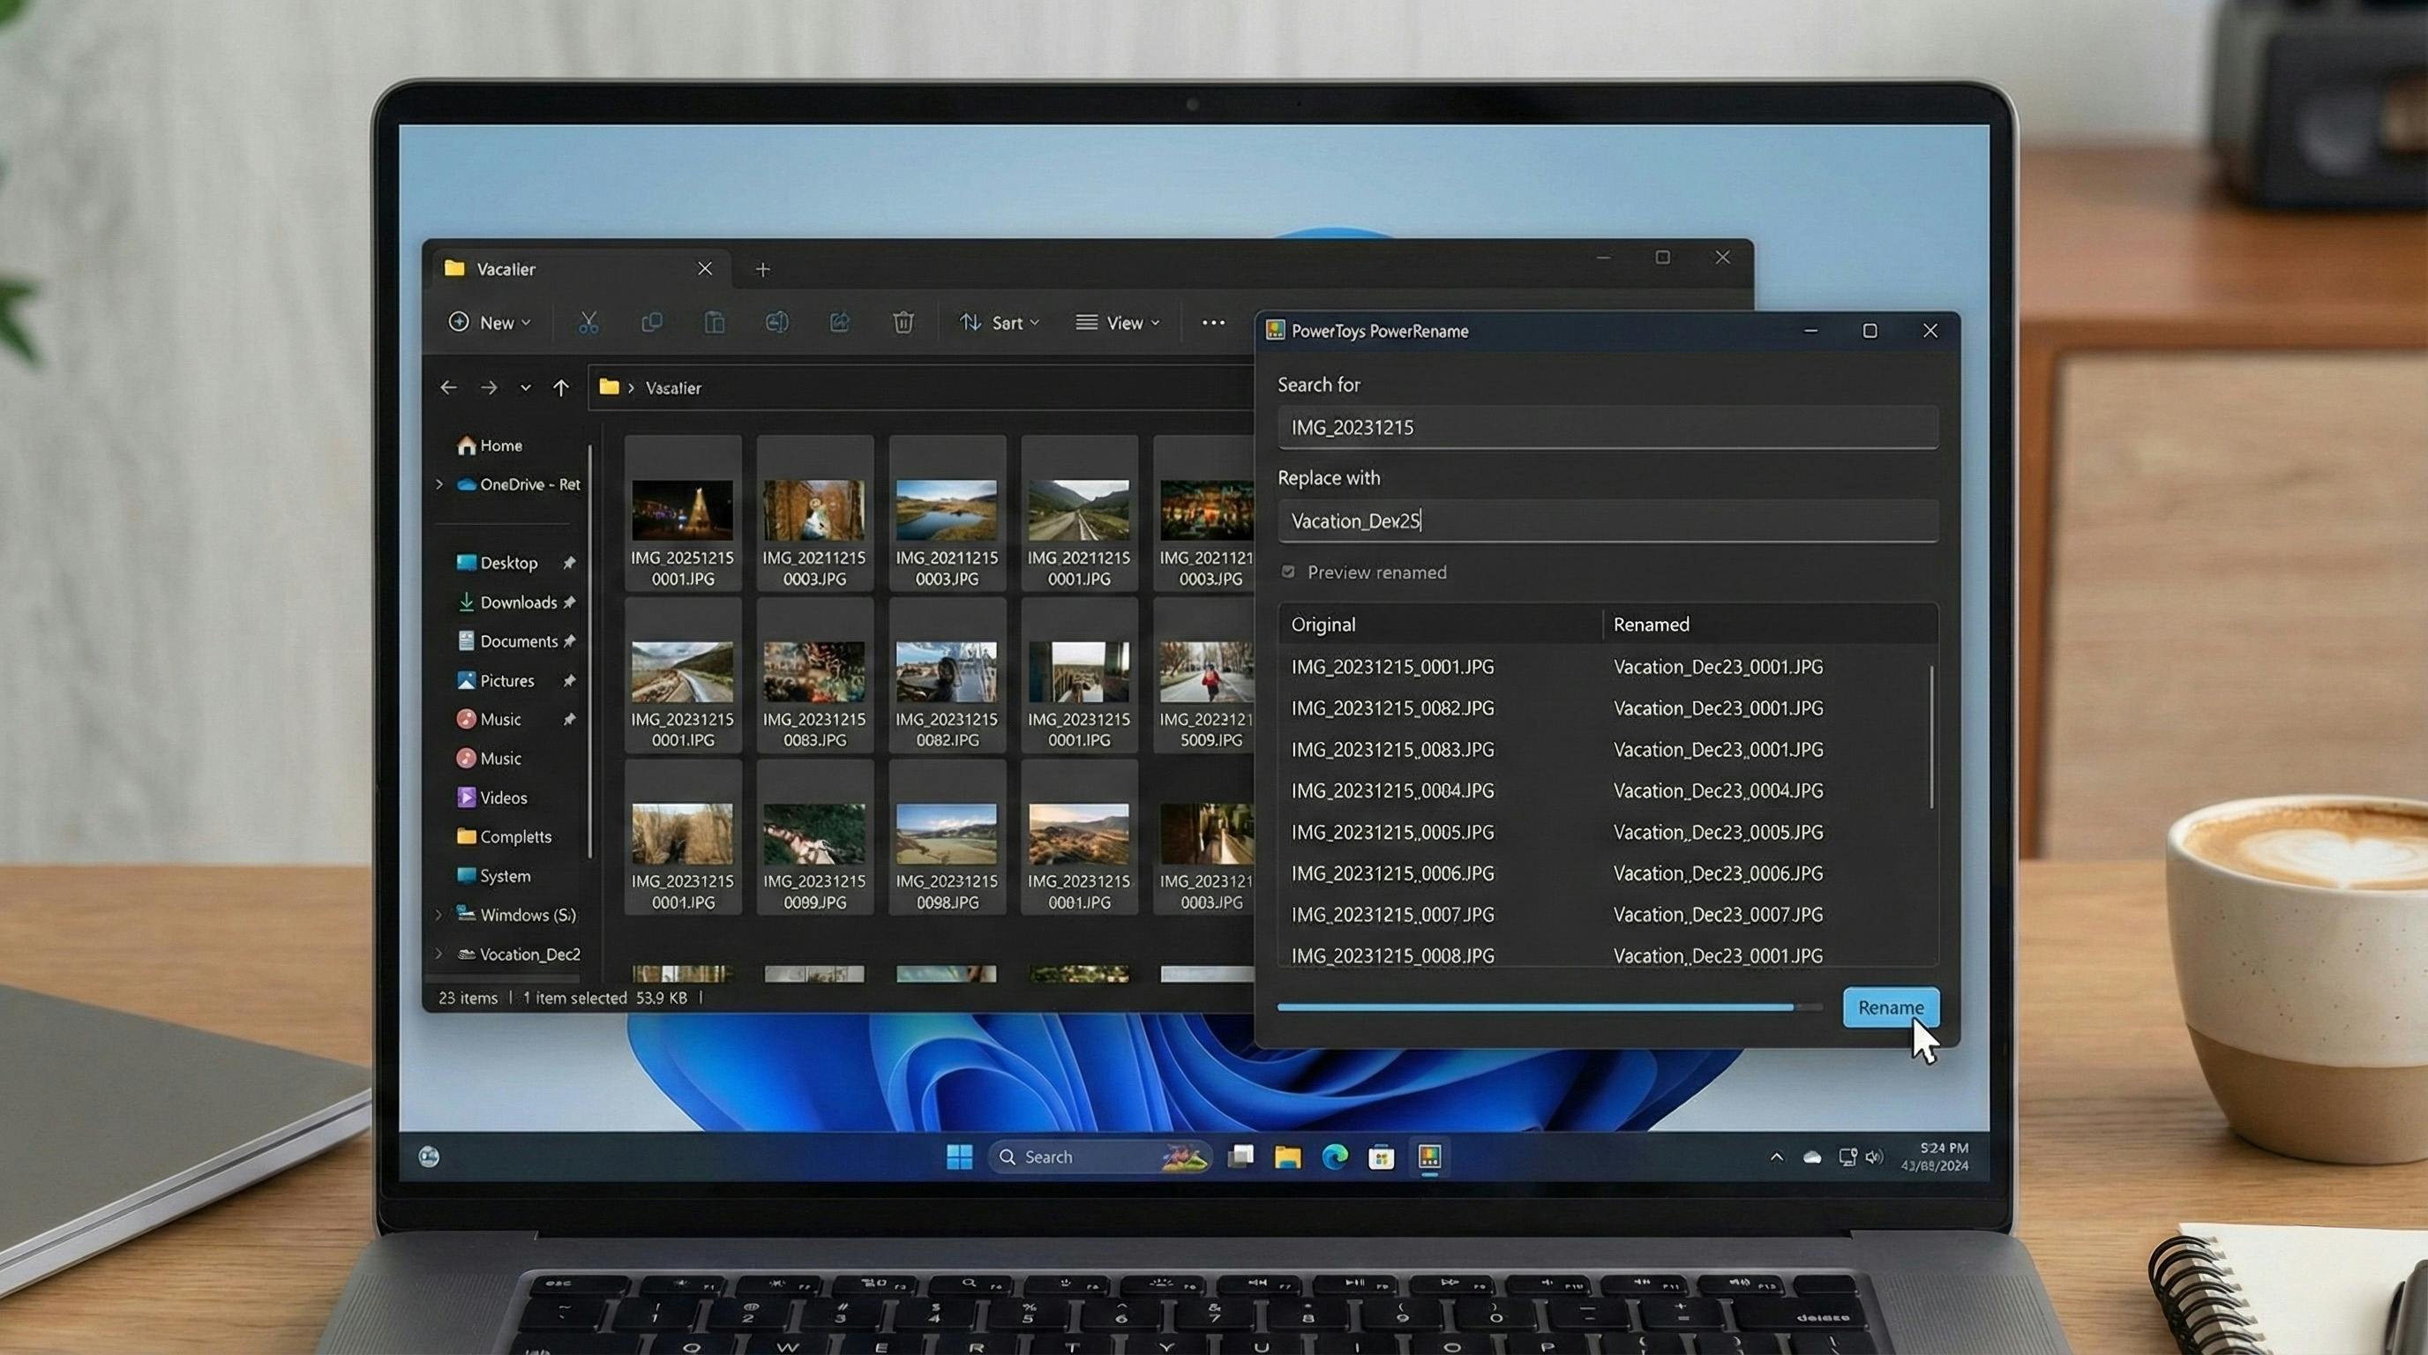Open the New dropdown button
This screenshot has width=2428, height=1355.
(489, 323)
